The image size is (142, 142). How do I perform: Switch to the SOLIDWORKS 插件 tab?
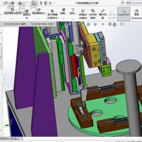pos(15,24)
